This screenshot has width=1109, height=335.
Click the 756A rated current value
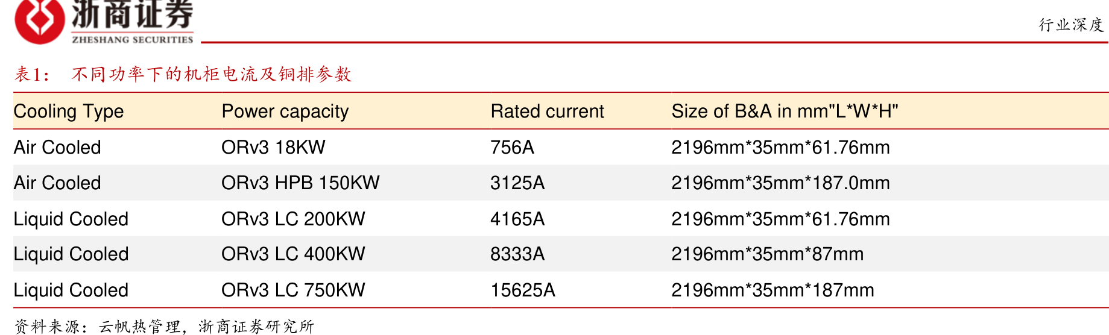512,147
